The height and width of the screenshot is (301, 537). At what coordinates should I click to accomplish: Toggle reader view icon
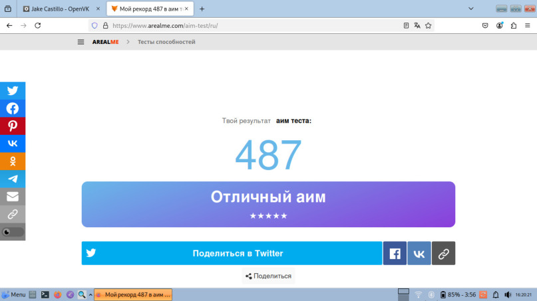(406, 26)
